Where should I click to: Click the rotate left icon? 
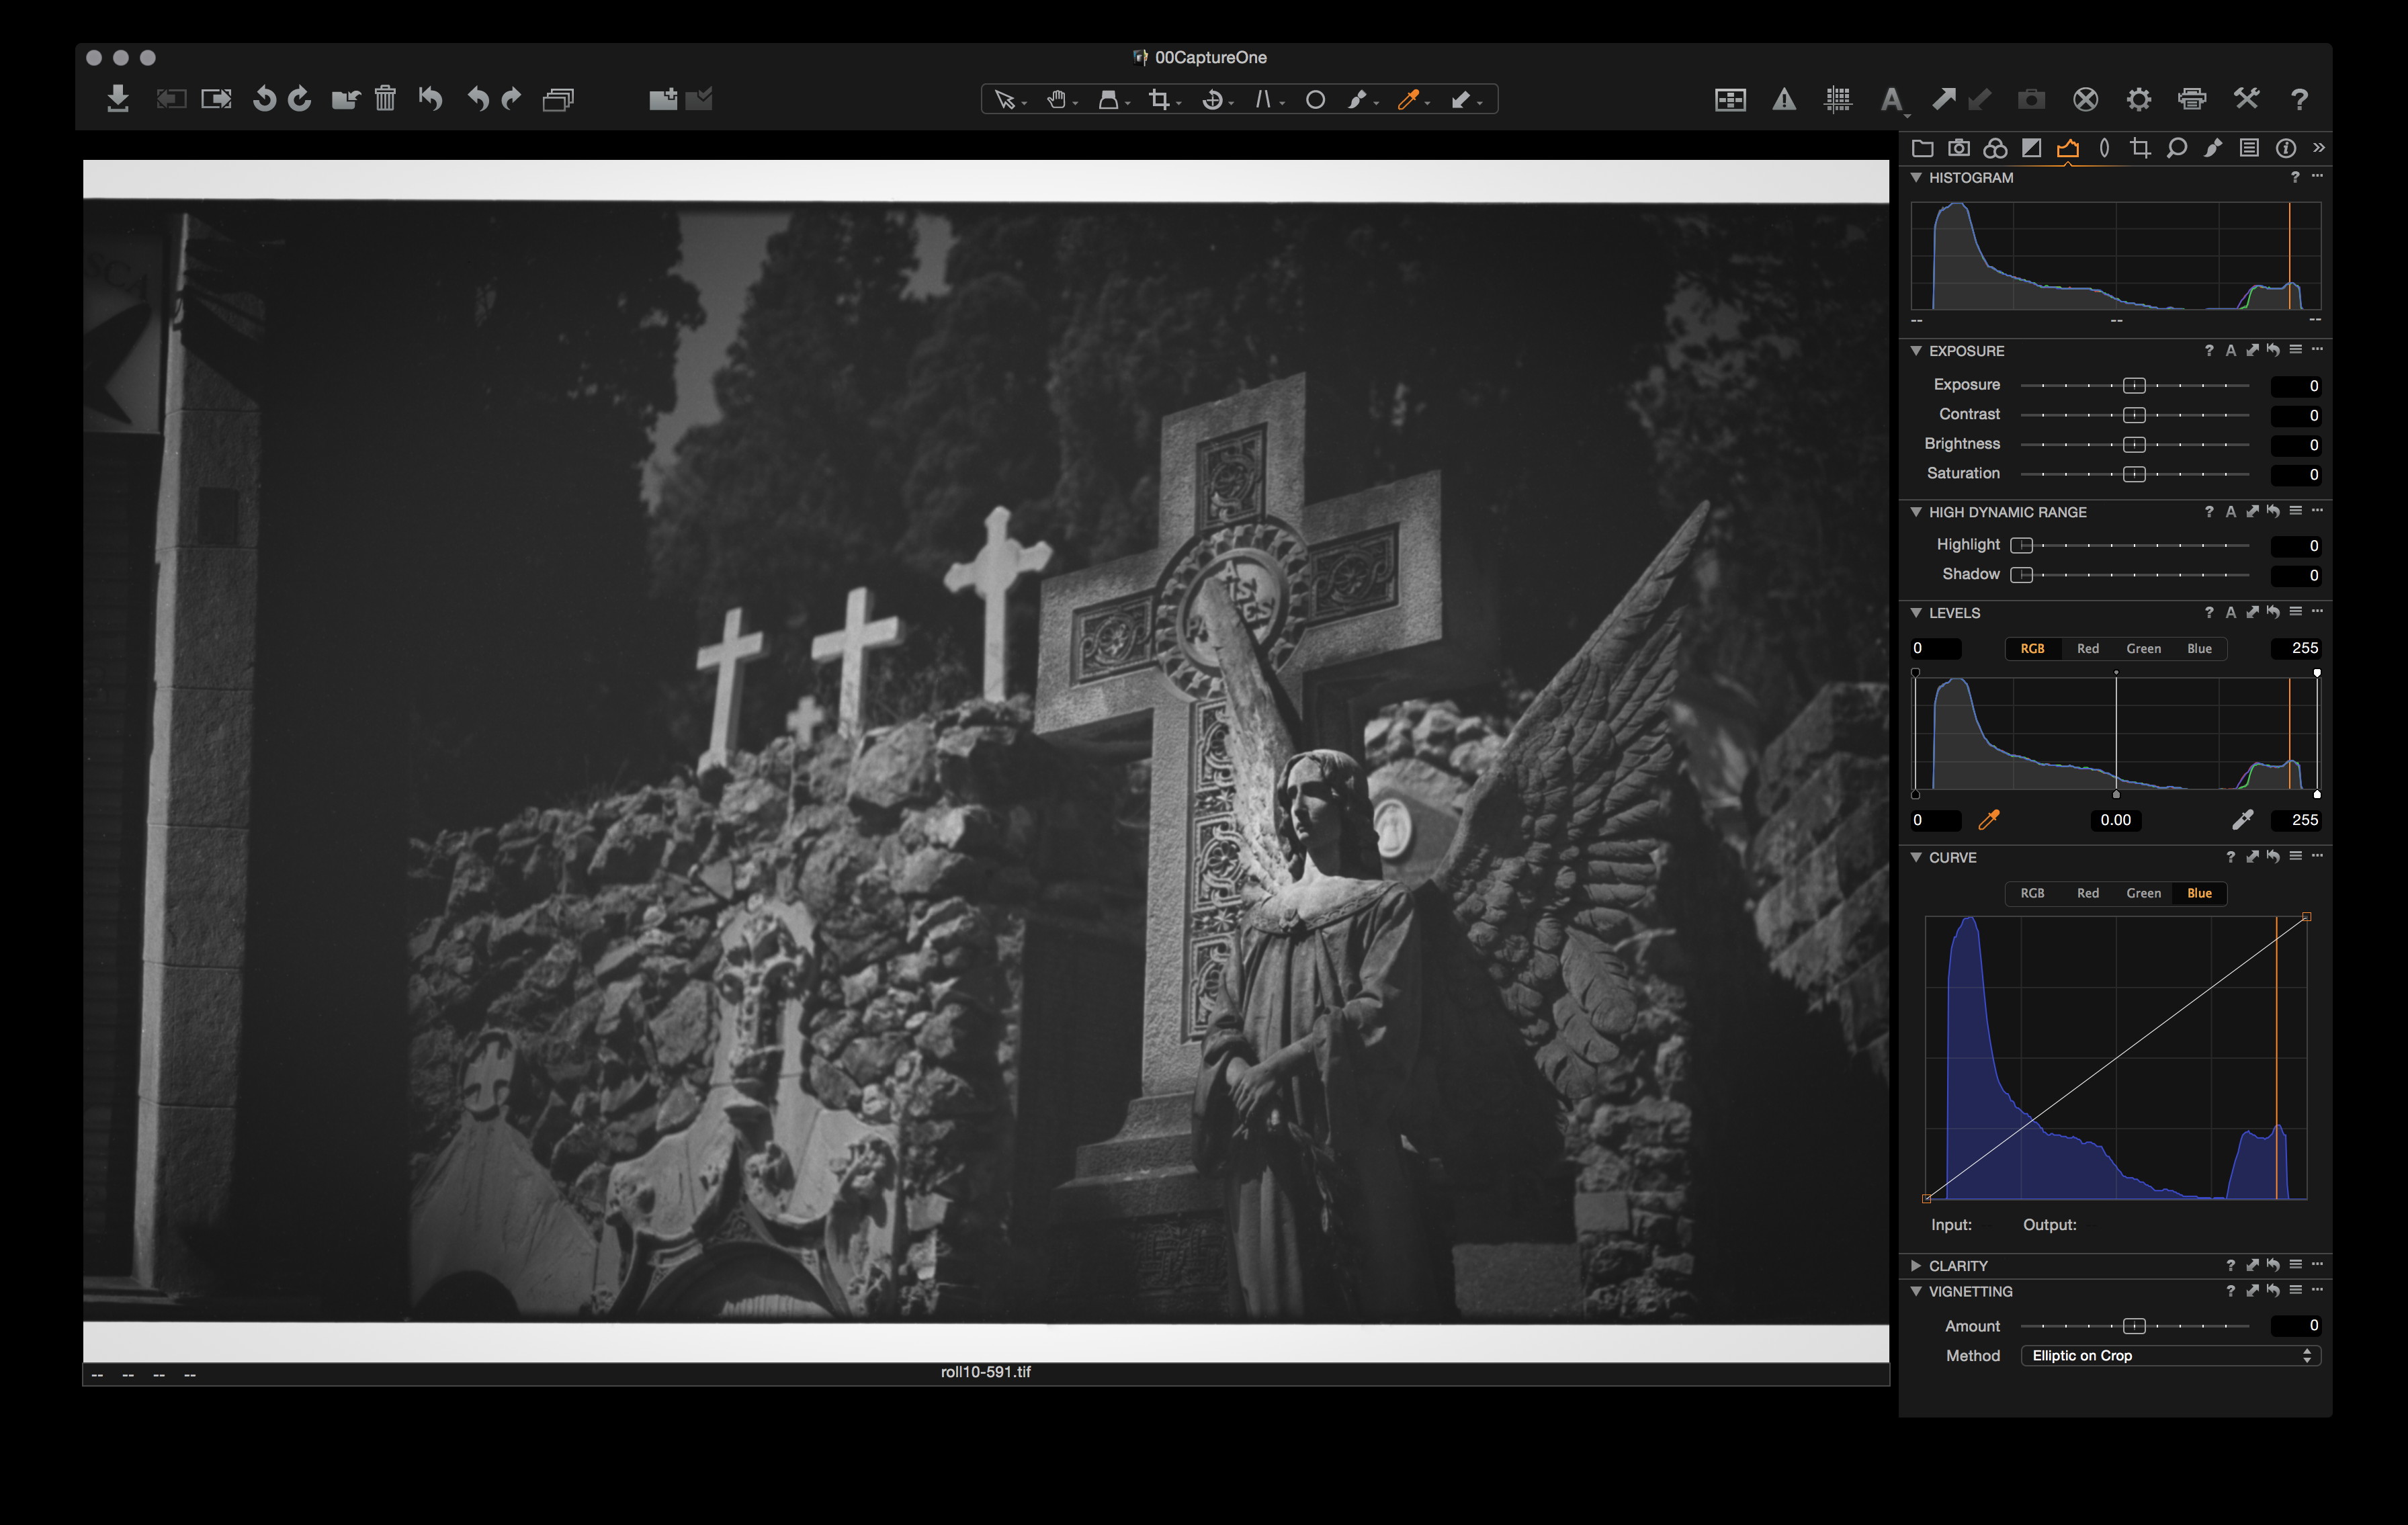coord(264,99)
